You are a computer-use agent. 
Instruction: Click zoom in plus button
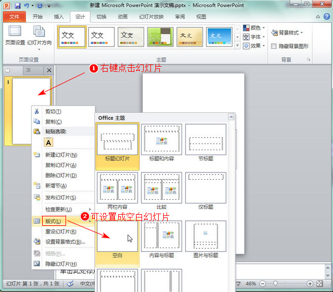[310, 284]
